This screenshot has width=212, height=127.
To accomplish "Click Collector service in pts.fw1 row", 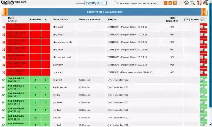I will pyautogui.click(x=84, y=95).
